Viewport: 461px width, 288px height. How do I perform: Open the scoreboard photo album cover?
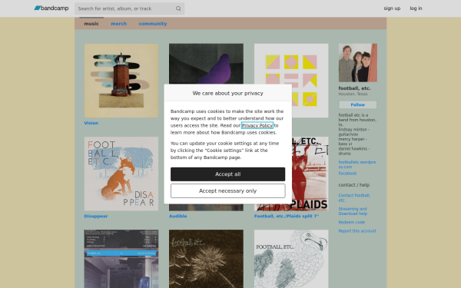tap(121, 259)
